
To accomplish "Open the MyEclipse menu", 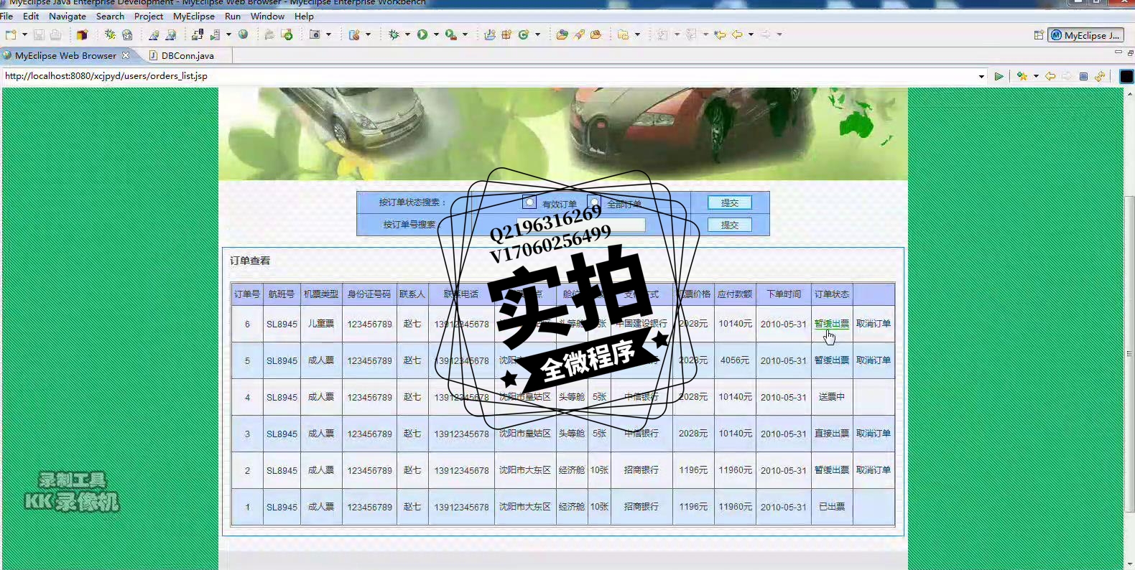I will [x=194, y=16].
